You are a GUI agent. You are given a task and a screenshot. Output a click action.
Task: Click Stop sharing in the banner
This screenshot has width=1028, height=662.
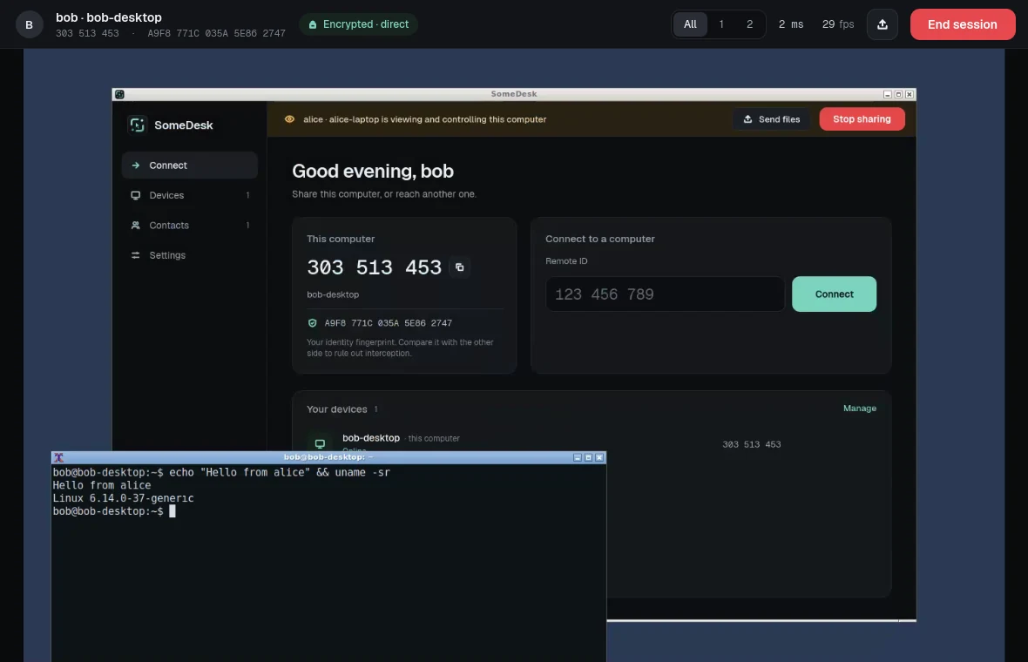point(862,119)
